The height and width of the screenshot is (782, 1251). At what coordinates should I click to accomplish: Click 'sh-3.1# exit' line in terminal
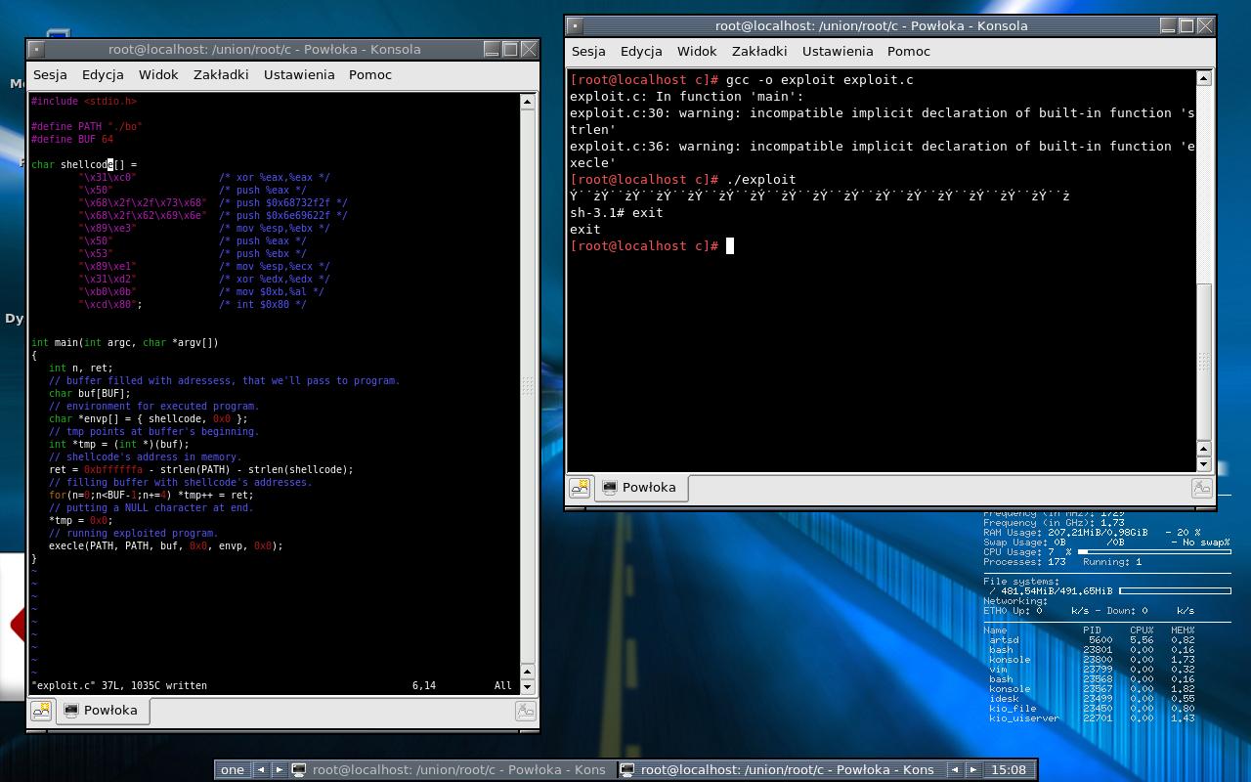(617, 212)
